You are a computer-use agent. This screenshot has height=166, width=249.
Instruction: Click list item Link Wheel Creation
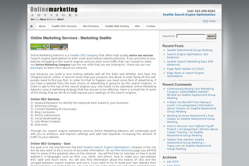click(x=46, y=122)
